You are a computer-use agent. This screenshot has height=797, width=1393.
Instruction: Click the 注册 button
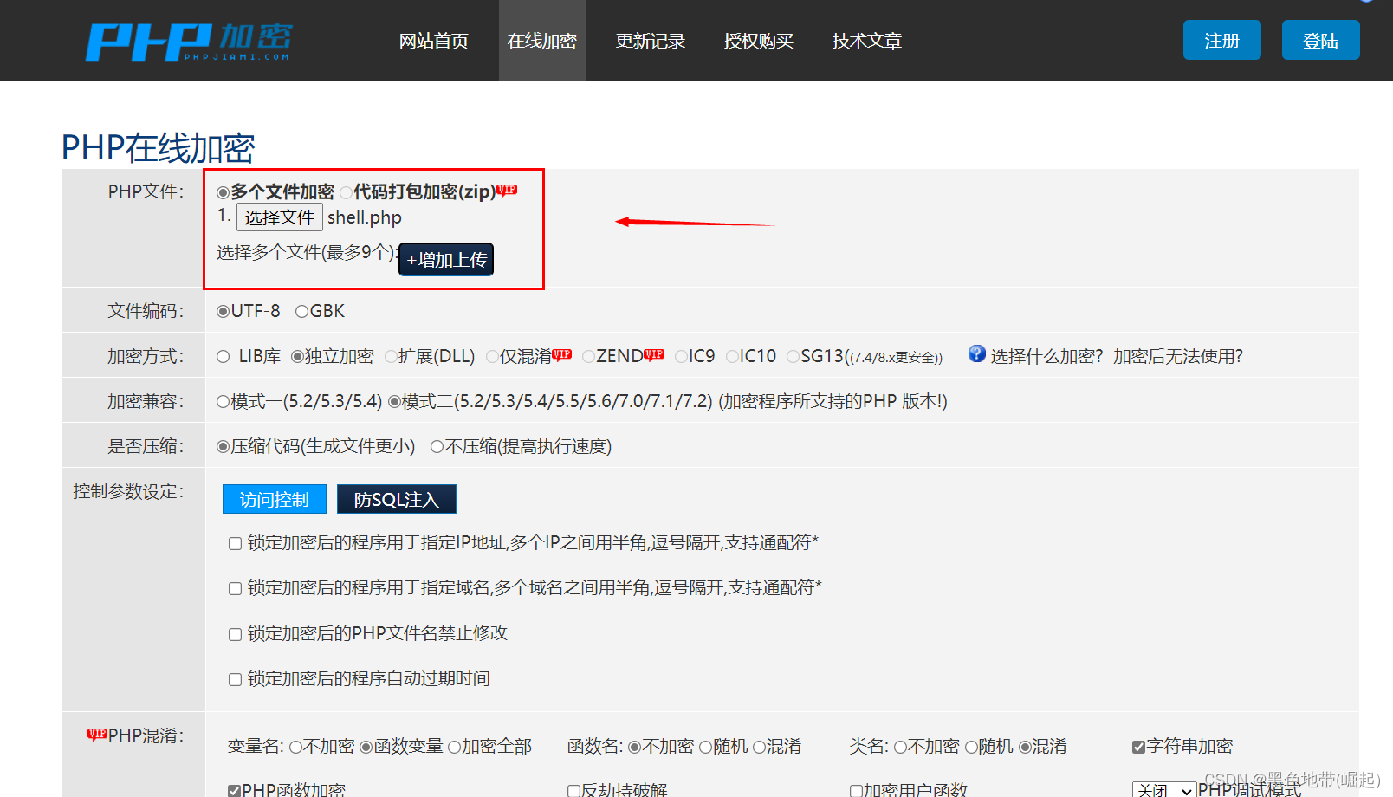tap(1221, 39)
